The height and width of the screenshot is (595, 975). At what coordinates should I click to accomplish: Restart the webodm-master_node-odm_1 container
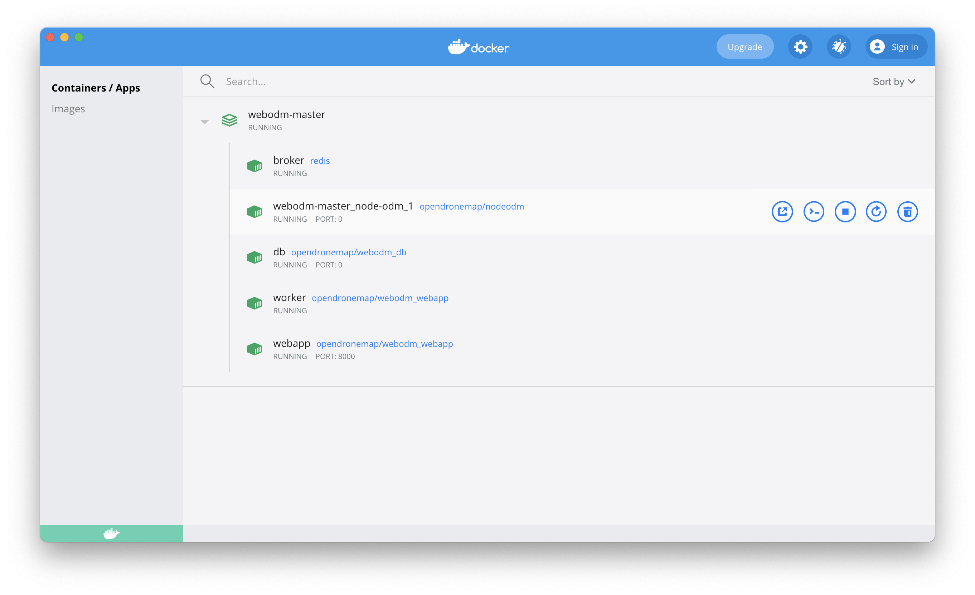[x=876, y=212]
